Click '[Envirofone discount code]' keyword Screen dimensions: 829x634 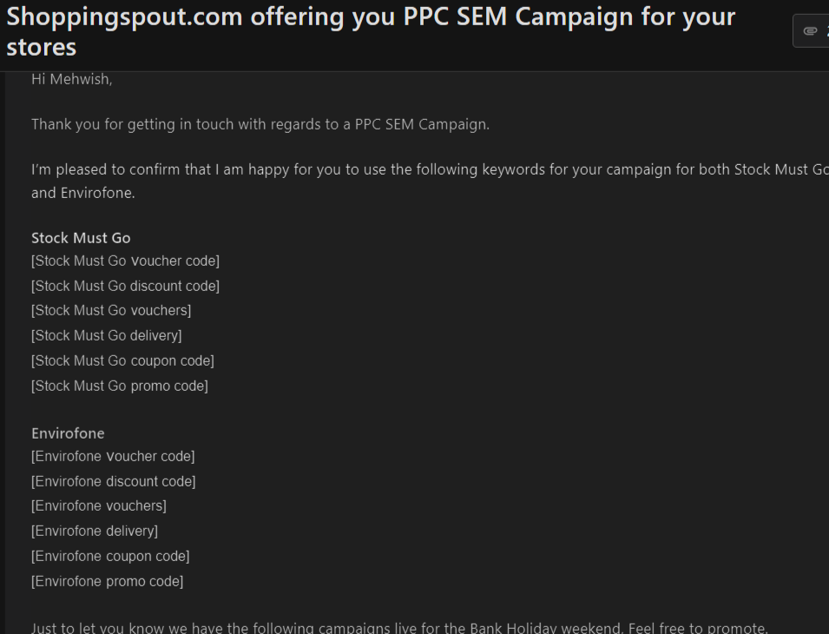114,482
